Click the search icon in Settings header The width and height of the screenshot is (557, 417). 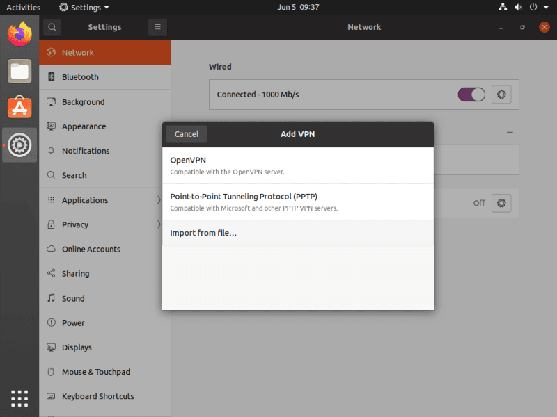coord(52,27)
